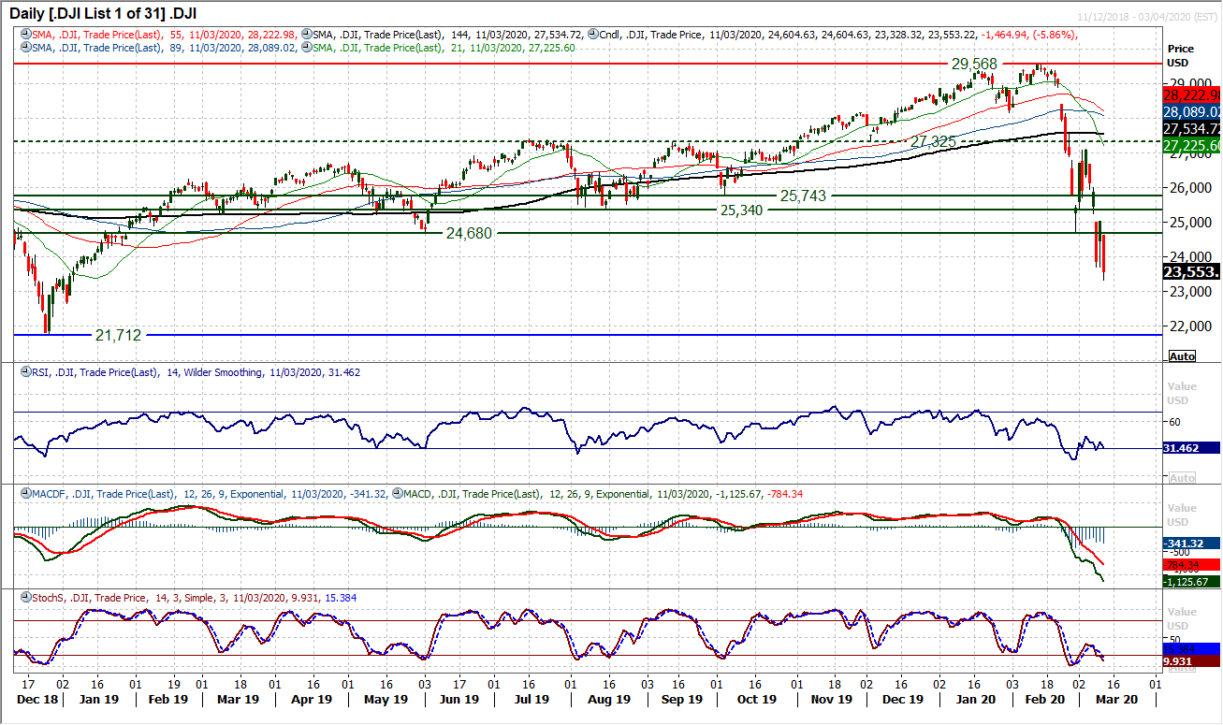Click the 'Sep 19' label on the time axis

pyautogui.click(x=682, y=699)
